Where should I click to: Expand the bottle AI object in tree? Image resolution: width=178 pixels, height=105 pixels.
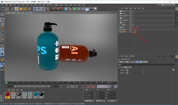[x=119, y=29]
